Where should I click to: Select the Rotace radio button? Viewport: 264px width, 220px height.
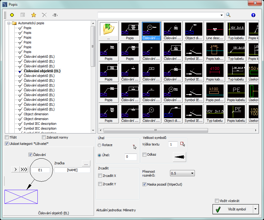[x=99, y=145]
